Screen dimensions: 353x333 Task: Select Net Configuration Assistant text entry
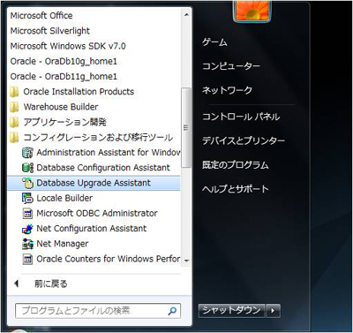point(92,229)
